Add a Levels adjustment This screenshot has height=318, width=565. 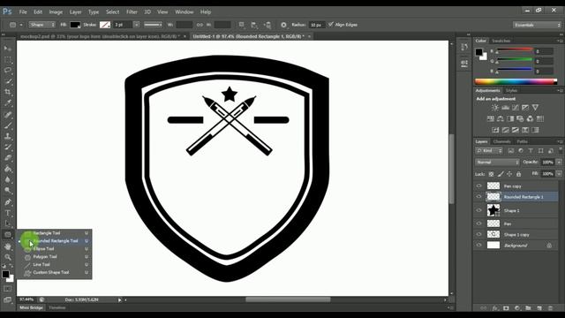tap(505, 108)
